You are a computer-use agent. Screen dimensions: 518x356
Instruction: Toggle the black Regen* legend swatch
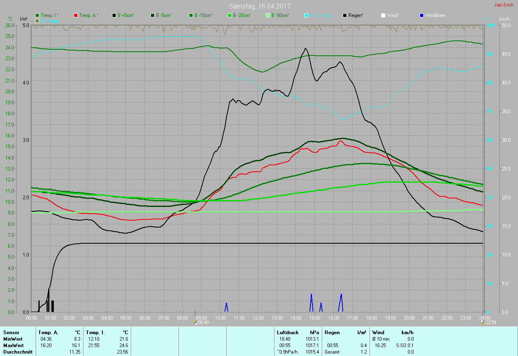[x=345, y=15]
